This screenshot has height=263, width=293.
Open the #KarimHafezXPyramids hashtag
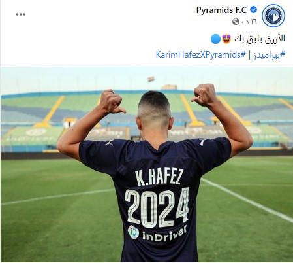201,54
